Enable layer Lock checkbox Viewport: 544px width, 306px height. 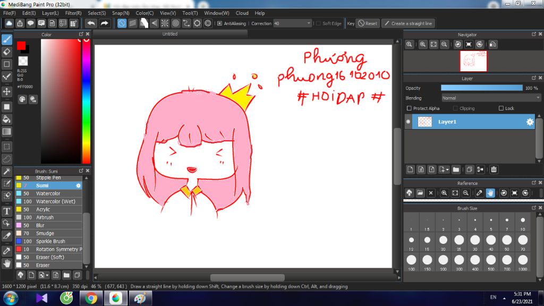tap(501, 108)
